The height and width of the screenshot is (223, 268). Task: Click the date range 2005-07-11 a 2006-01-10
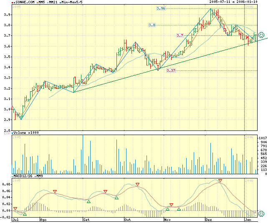233,2
